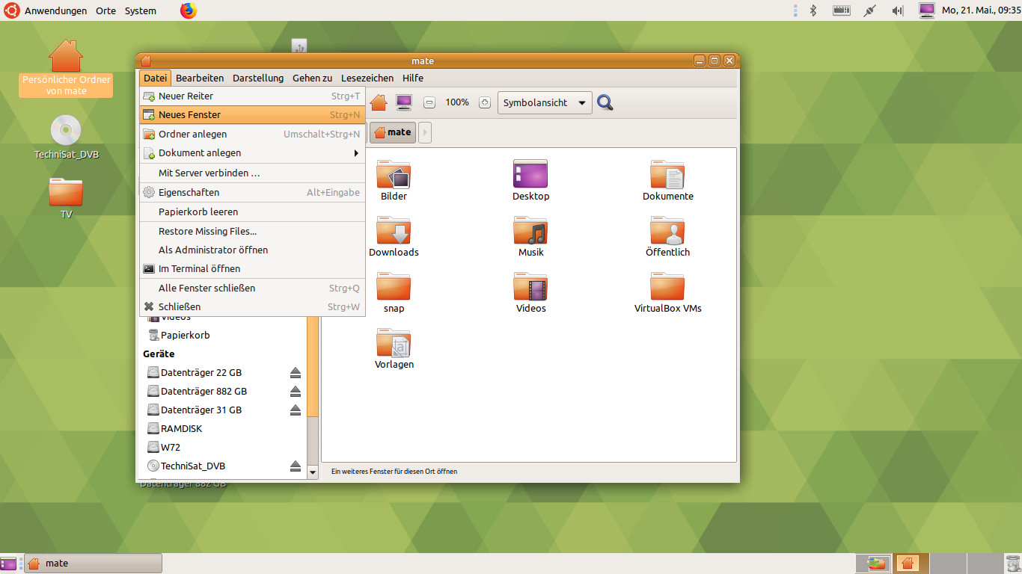
Task: Click the zoom in plus button
Action: coord(484,102)
